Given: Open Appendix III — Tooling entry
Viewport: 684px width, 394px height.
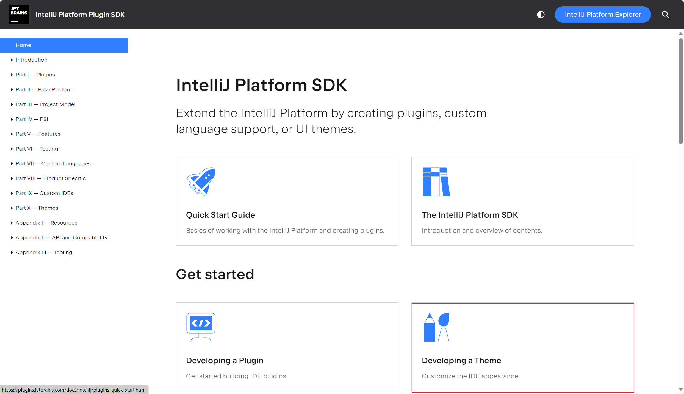Looking at the screenshot, I should [44, 253].
